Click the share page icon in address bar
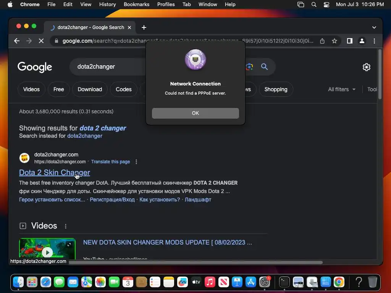 [322, 41]
